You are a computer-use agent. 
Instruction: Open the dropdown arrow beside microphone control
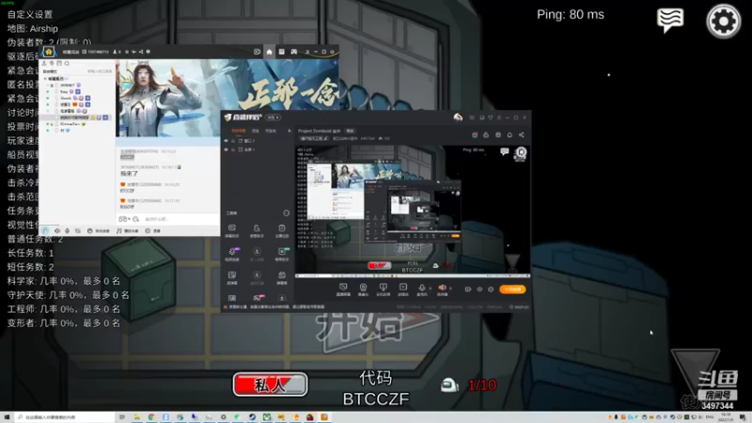(x=431, y=289)
